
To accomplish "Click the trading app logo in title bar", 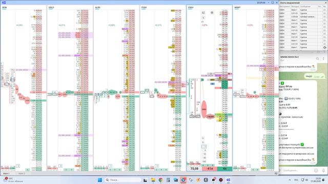I will click(x=4, y=3).
